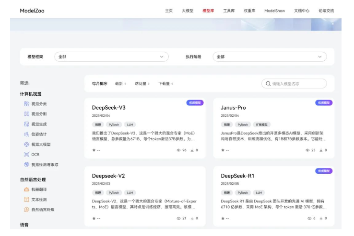Go to the 主页 nav item
354x236 pixels.
click(x=169, y=11)
